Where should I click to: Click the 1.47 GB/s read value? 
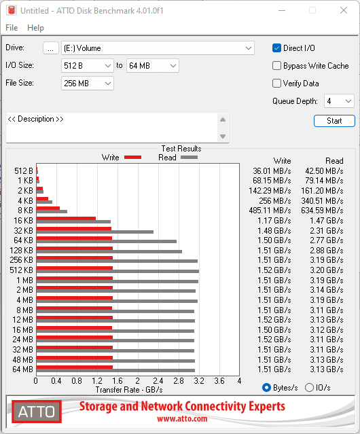coord(327,220)
